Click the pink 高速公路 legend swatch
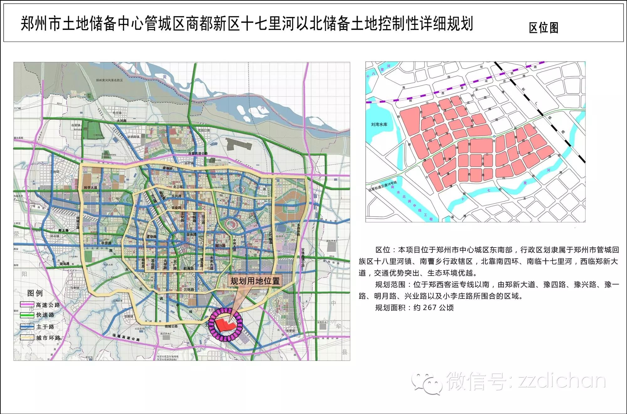Screen dimensions: 627x414 click(27, 305)
